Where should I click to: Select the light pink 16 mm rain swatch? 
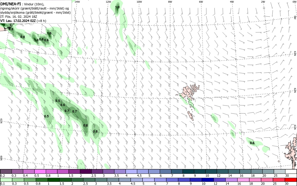click(x=244, y=180)
